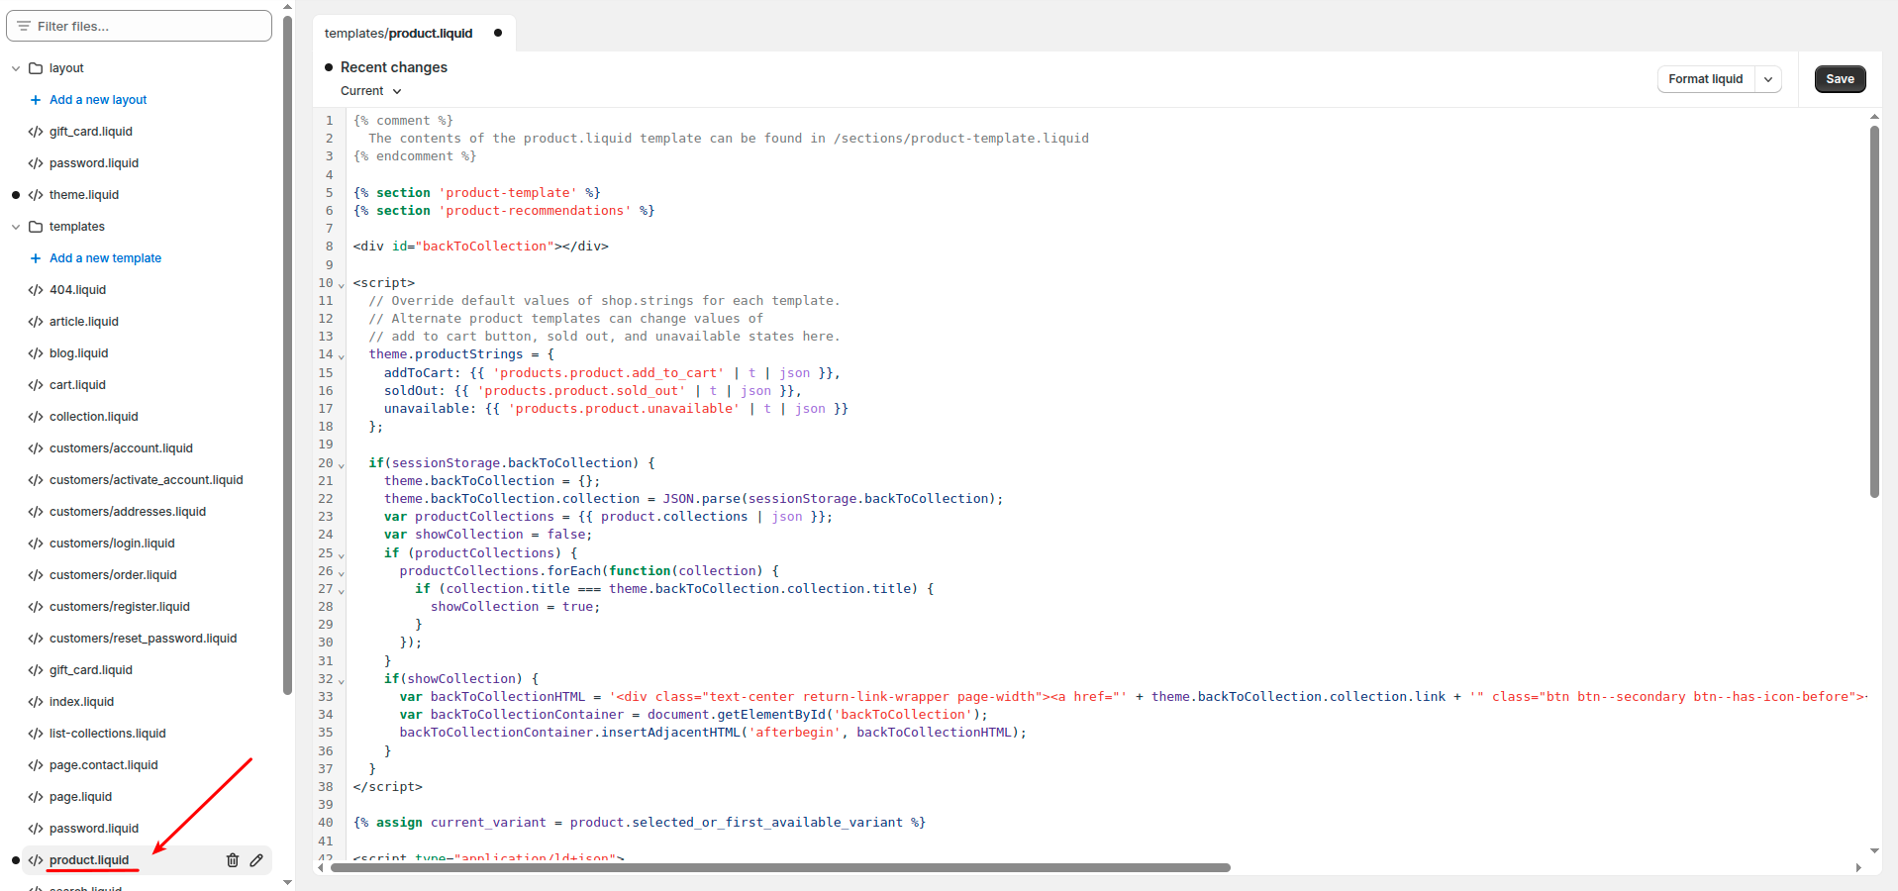Open customers/addresses.liquid template
1898x891 pixels.
(128, 512)
